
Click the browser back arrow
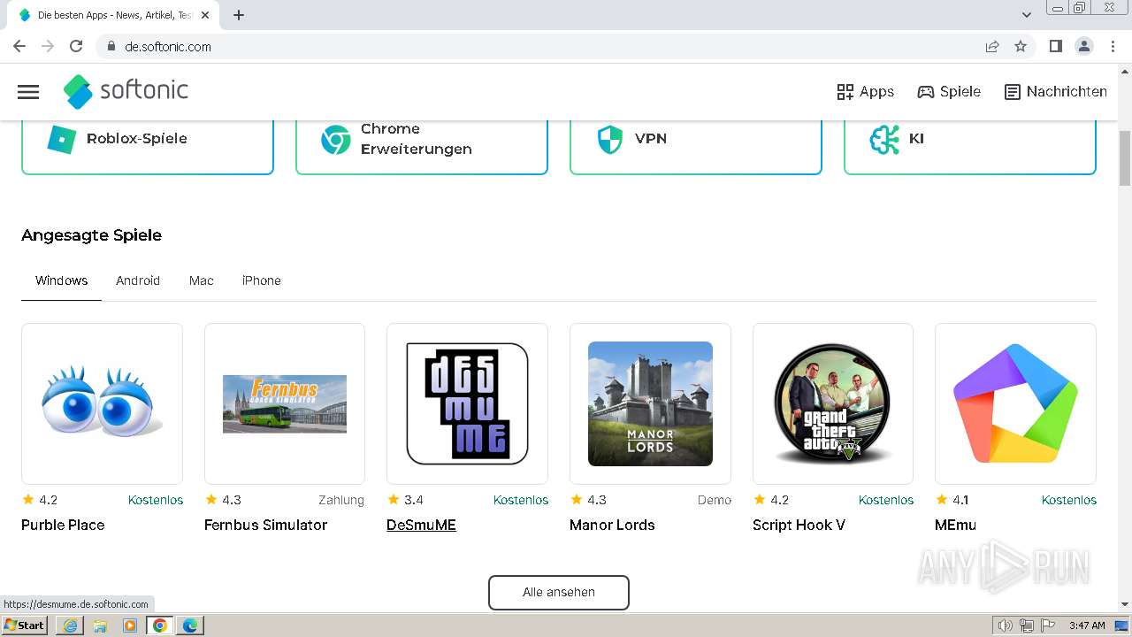(x=19, y=46)
